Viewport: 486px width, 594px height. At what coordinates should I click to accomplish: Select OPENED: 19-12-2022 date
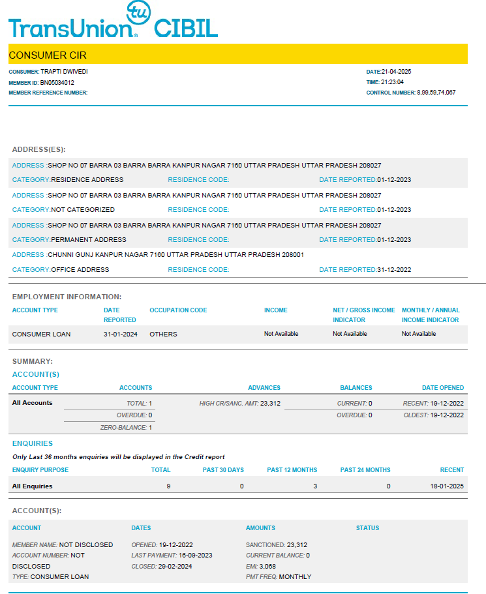click(162, 544)
